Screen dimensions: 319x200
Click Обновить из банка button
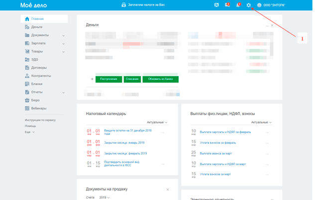(160, 79)
